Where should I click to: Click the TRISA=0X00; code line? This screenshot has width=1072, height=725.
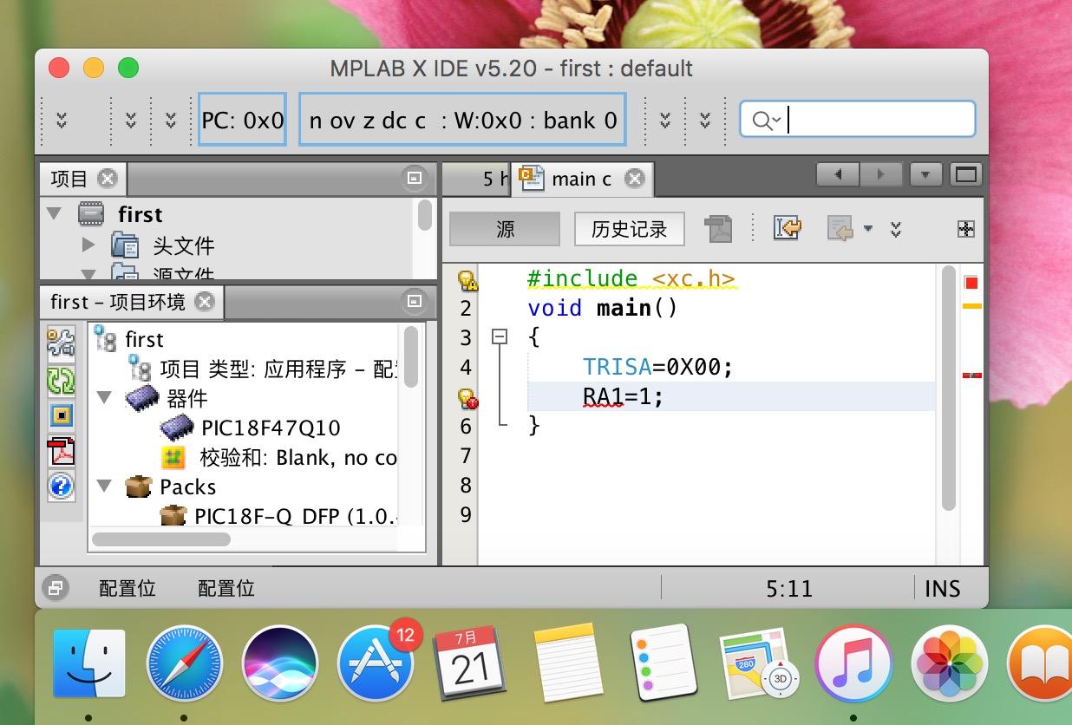(x=657, y=367)
